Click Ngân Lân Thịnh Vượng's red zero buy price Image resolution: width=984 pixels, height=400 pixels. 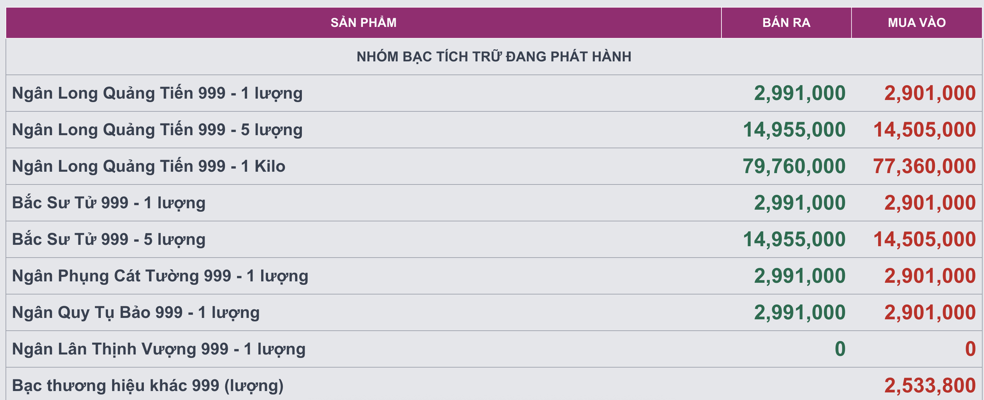(970, 349)
